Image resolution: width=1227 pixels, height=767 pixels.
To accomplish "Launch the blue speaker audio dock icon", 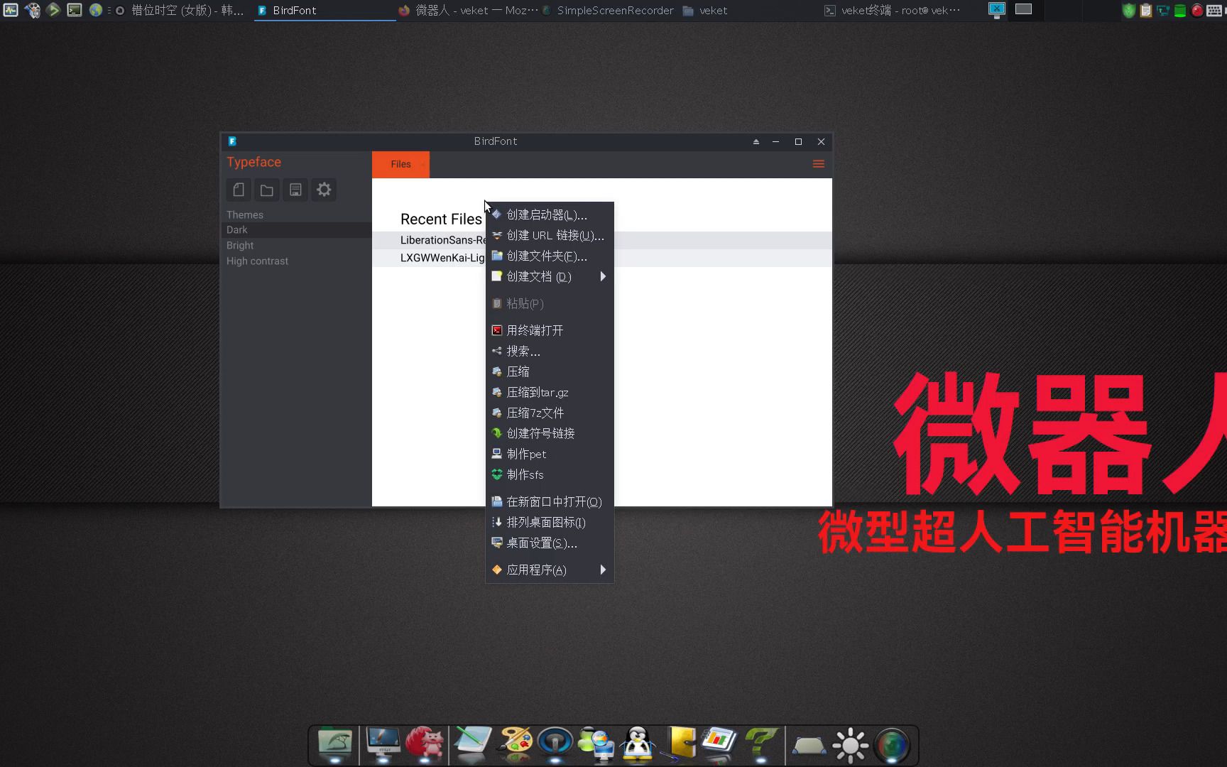I will [x=555, y=744].
